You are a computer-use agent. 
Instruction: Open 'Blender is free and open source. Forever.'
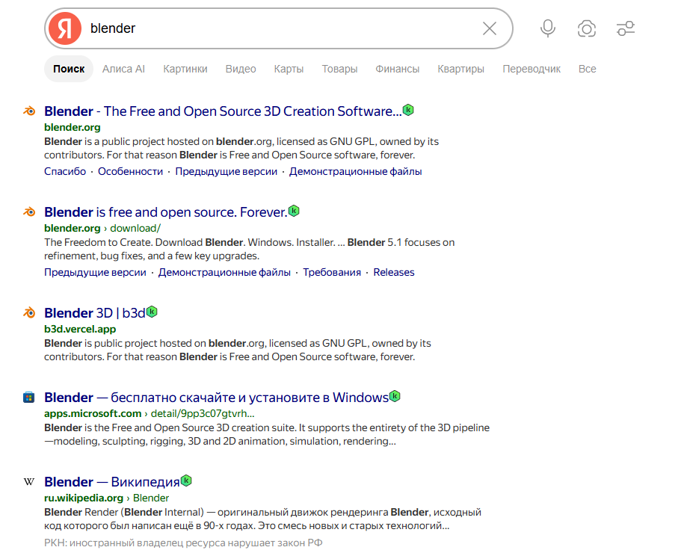(x=166, y=212)
